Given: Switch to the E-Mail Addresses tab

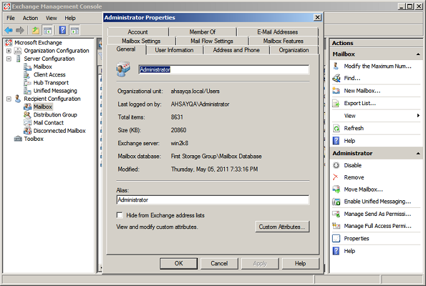Looking at the screenshot, I should point(278,32).
